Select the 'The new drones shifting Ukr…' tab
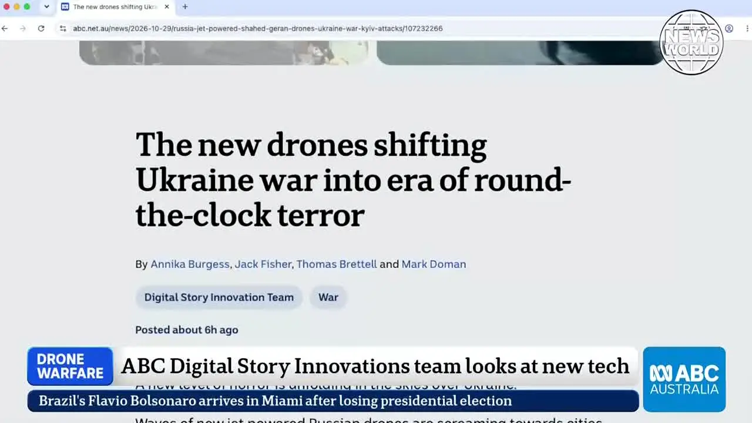752x423 pixels. (x=116, y=7)
